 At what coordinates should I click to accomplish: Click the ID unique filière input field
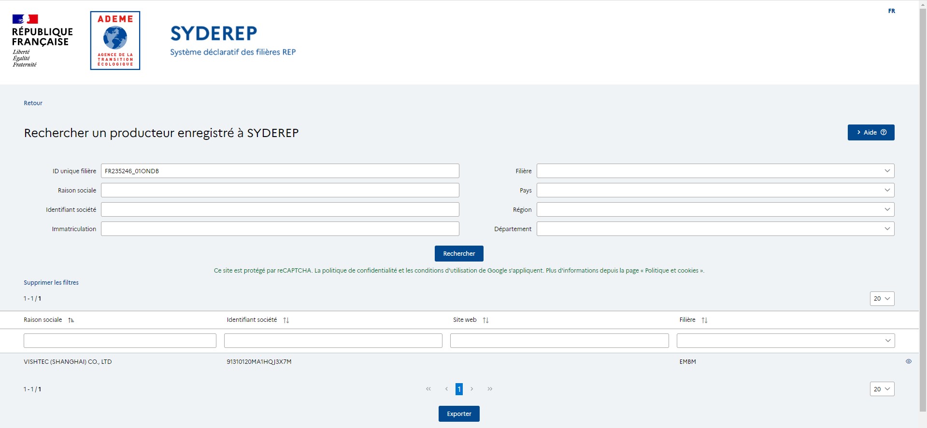[280, 171]
